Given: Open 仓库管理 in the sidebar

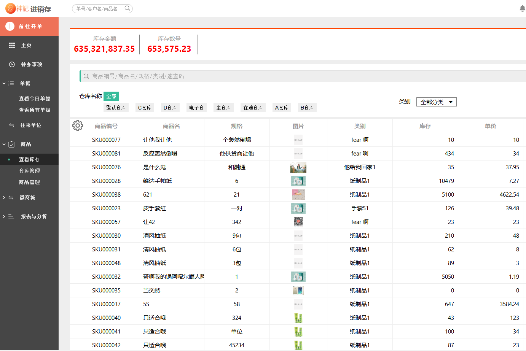Looking at the screenshot, I should 29,171.
